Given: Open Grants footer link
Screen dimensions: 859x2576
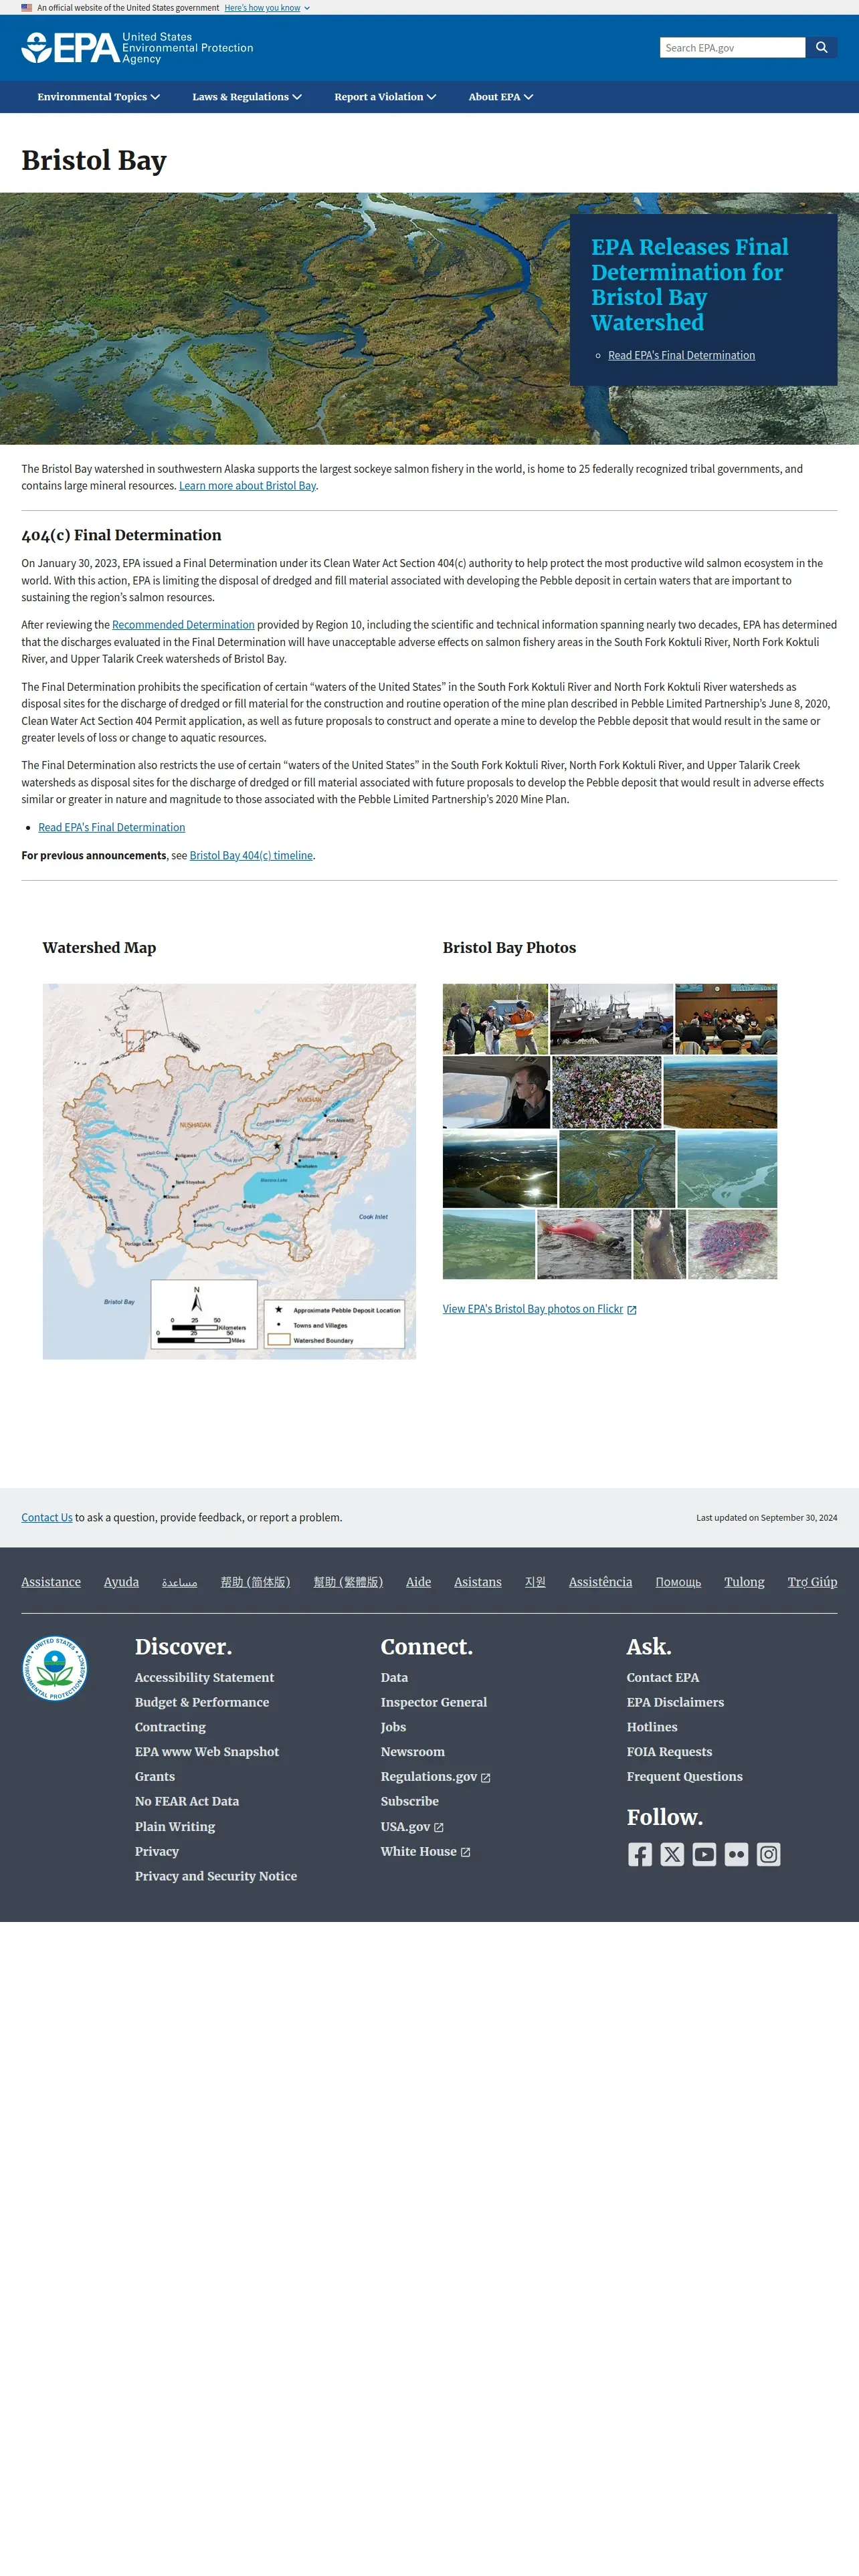Looking at the screenshot, I should [155, 1777].
